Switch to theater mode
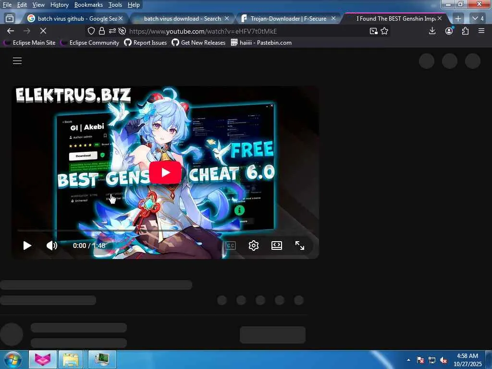492x369 pixels. point(276,246)
